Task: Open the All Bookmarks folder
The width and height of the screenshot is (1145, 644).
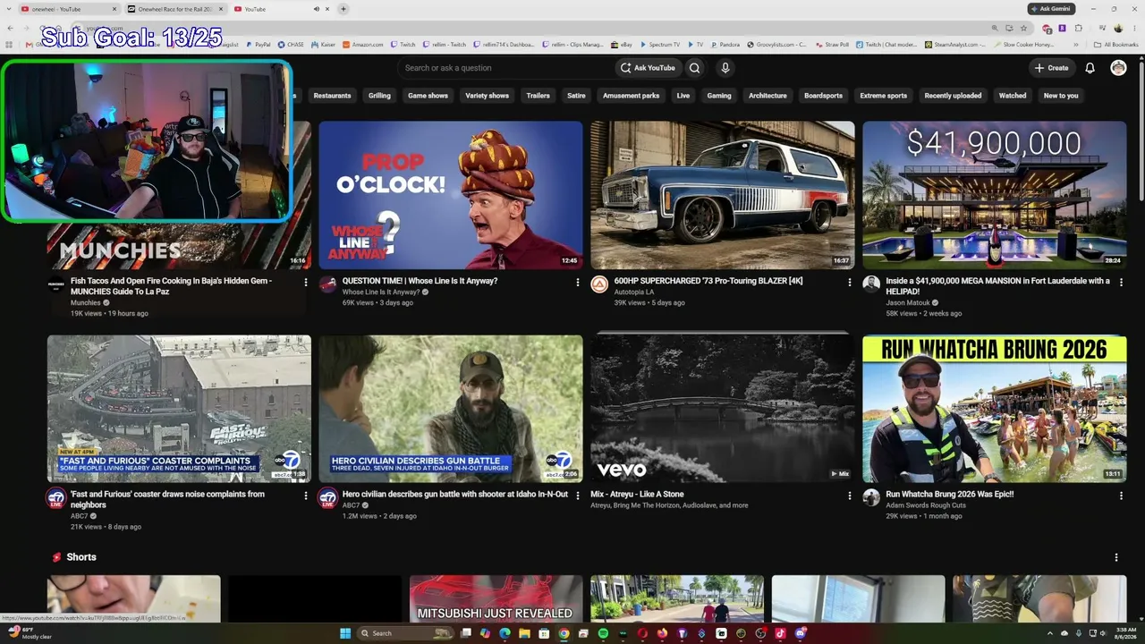Action: 1115,44
